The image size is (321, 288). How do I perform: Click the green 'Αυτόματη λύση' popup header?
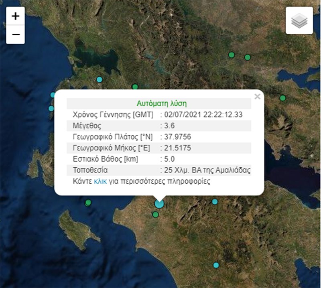[x=159, y=103]
